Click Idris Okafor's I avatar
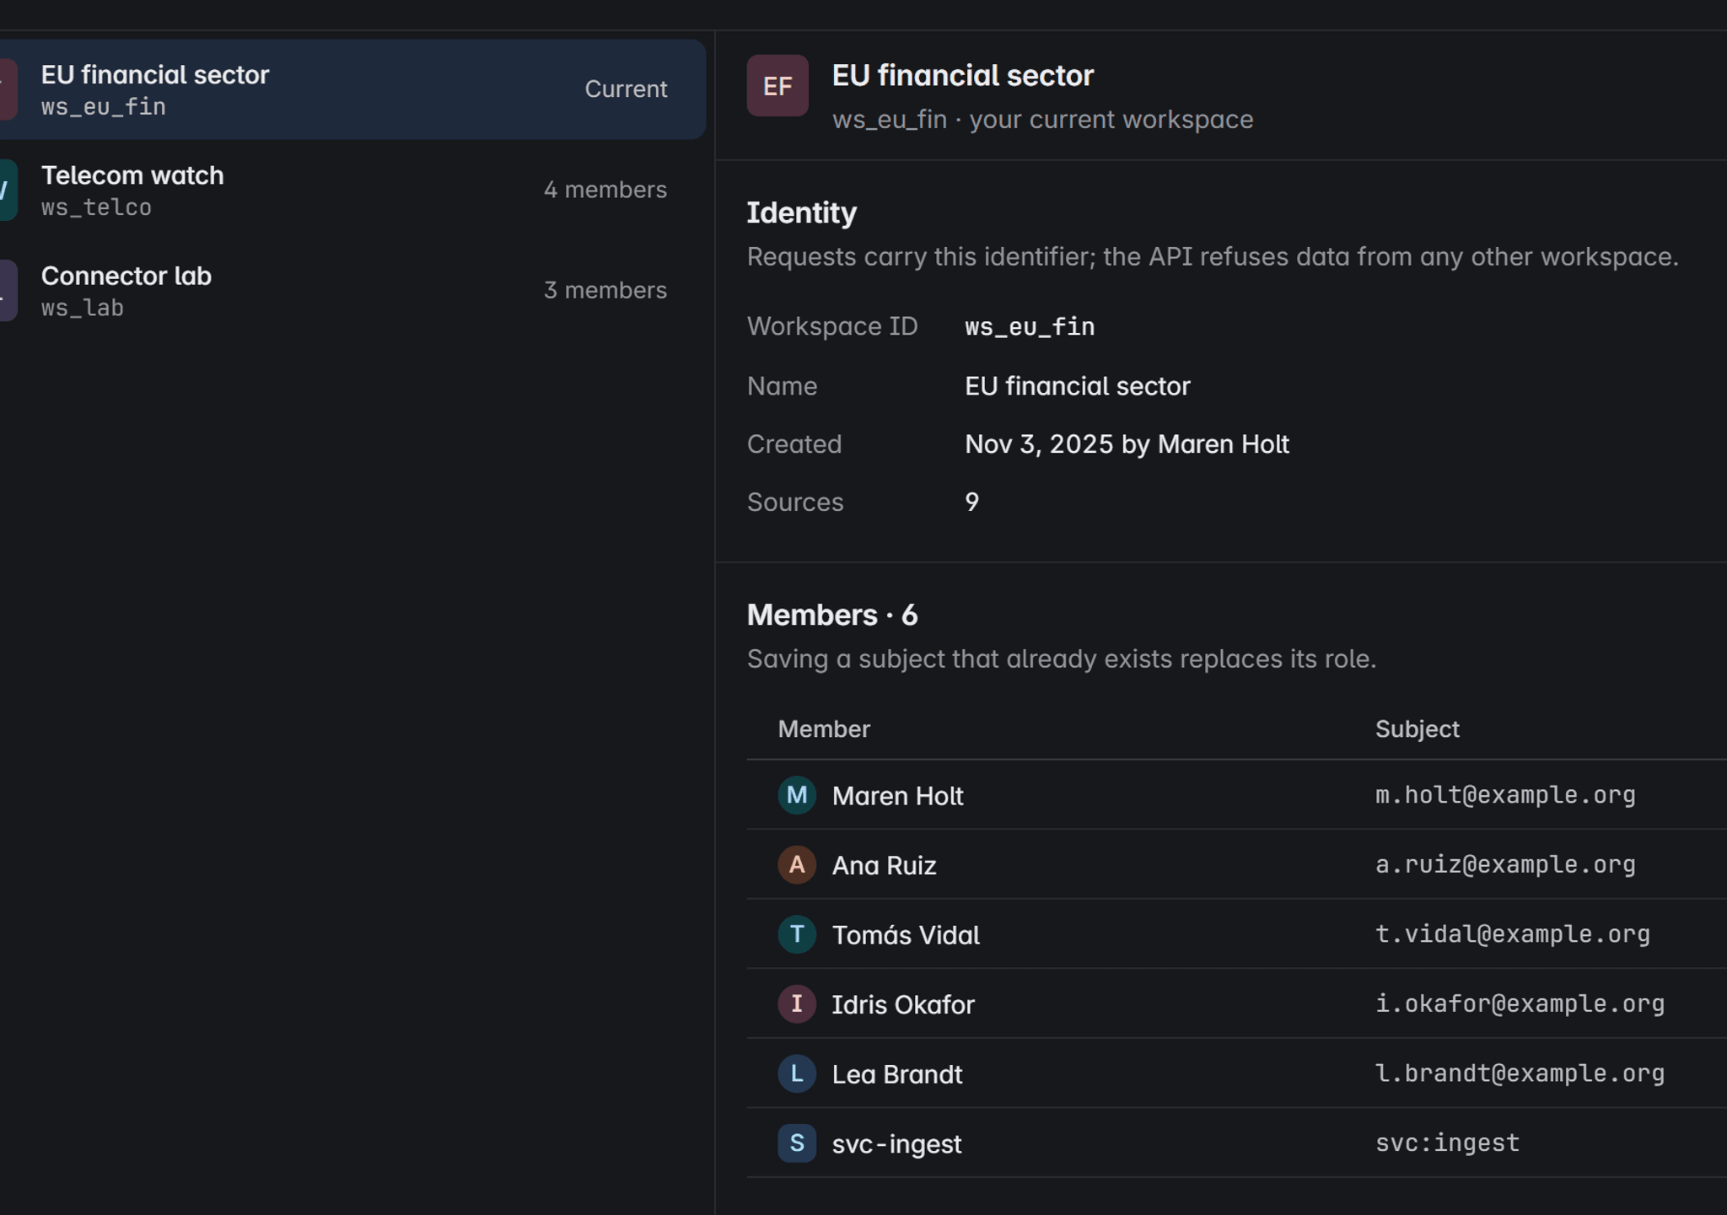 point(797,1004)
